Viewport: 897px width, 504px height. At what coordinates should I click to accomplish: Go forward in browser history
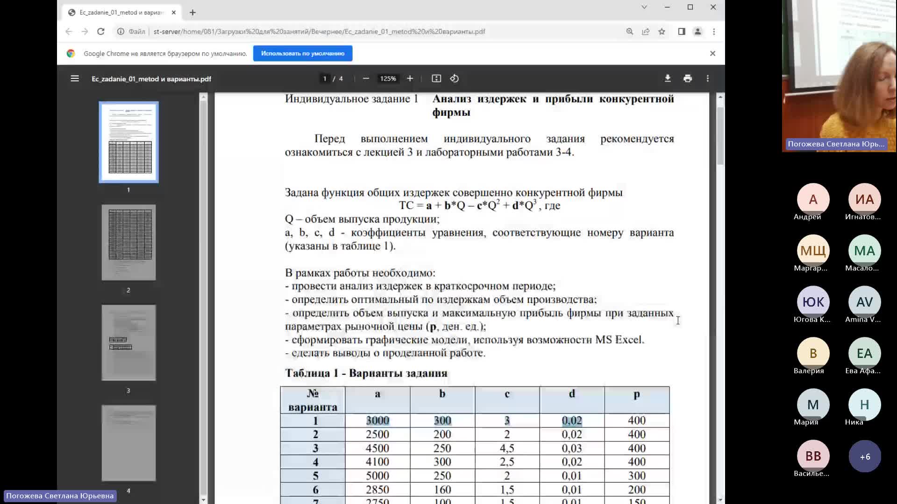point(85,31)
